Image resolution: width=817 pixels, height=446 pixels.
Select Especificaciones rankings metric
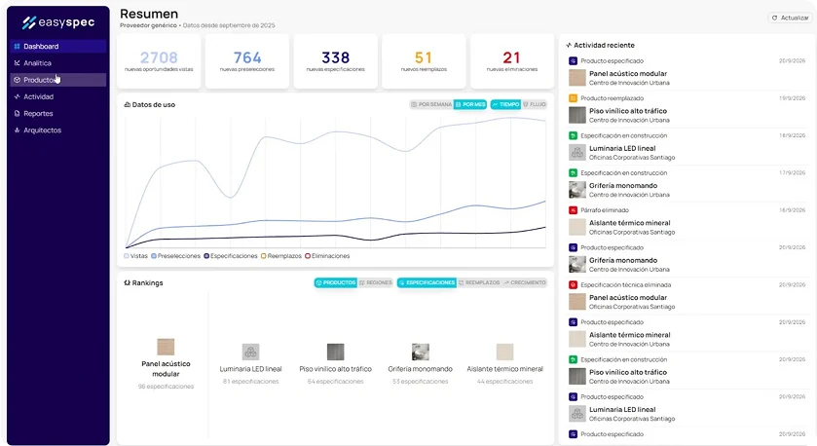pyautogui.click(x=427, y=283)
